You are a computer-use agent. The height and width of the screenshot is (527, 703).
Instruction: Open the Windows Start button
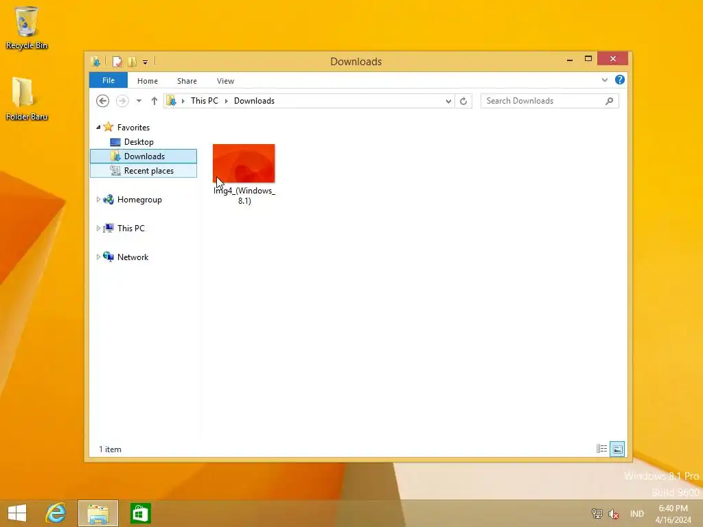point(17,513)
